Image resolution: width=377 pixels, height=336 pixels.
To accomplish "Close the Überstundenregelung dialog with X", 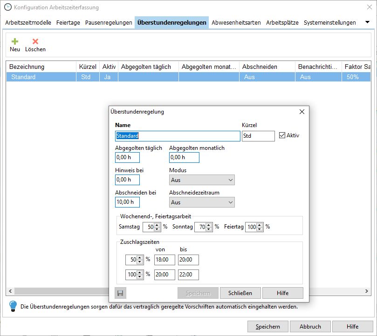I will 302,112.
